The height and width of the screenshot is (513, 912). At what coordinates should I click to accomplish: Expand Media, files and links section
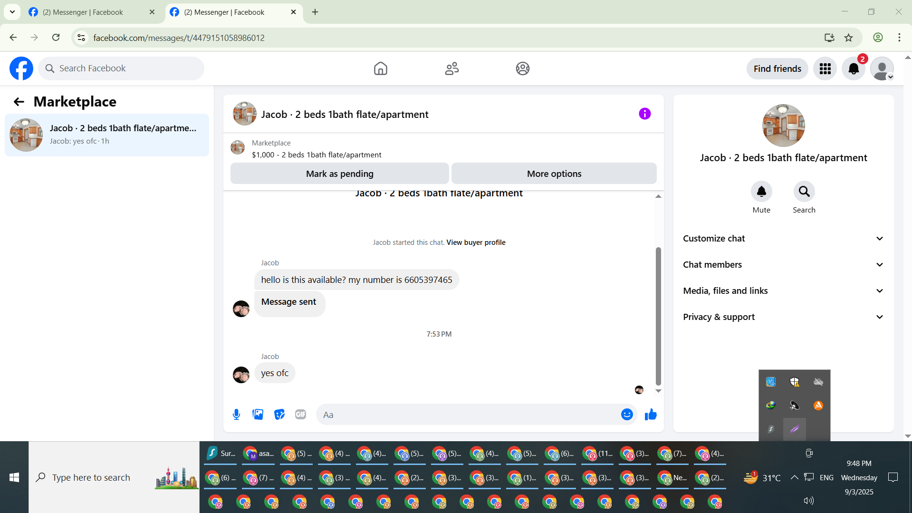pos(784,291)
